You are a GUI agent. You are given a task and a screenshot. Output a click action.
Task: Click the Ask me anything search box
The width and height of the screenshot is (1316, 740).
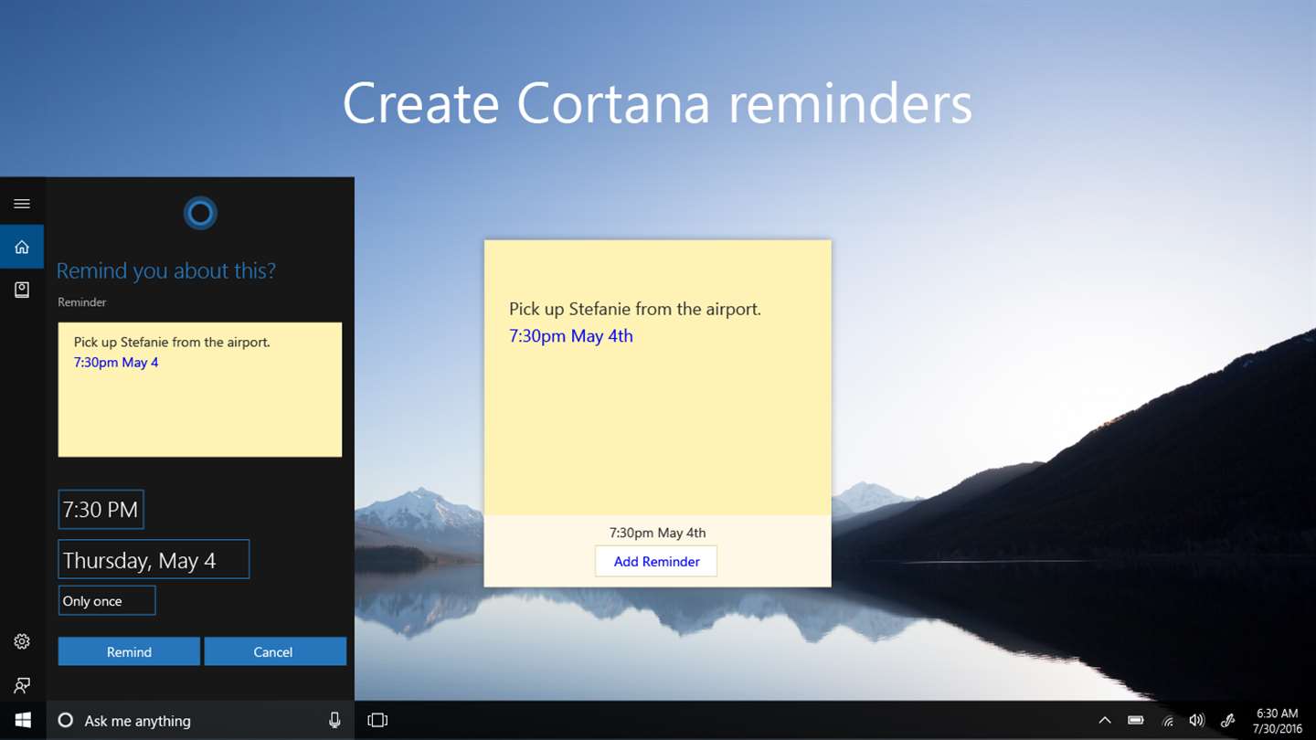[192, 720]
